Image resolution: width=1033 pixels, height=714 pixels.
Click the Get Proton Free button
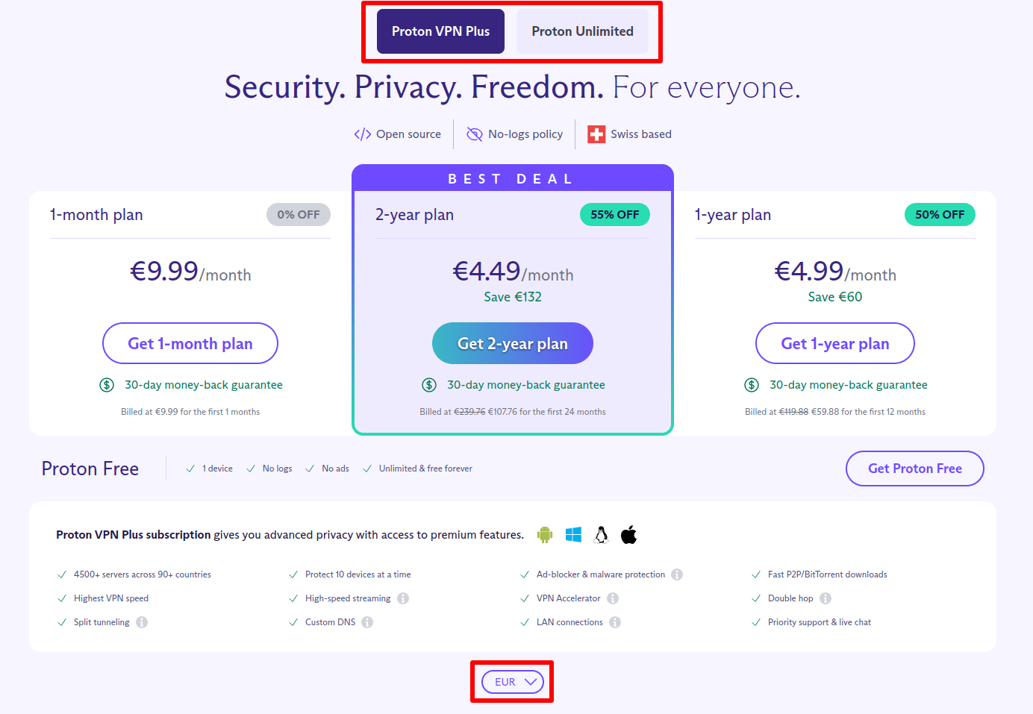click(x=914, y=469)
